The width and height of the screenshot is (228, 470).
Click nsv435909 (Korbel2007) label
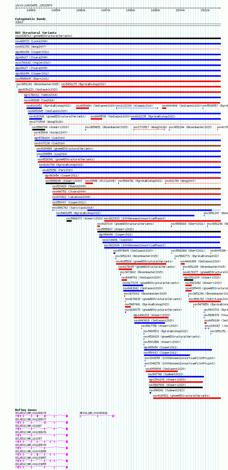51,132
